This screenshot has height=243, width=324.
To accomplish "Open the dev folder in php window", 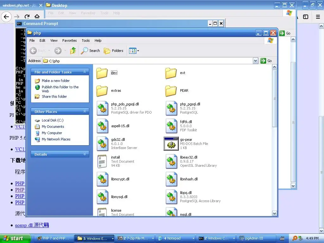I will (x=102, y=73).
